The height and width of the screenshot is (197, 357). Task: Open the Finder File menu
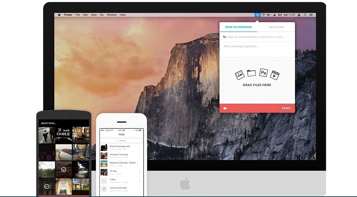tap(77, 15)
